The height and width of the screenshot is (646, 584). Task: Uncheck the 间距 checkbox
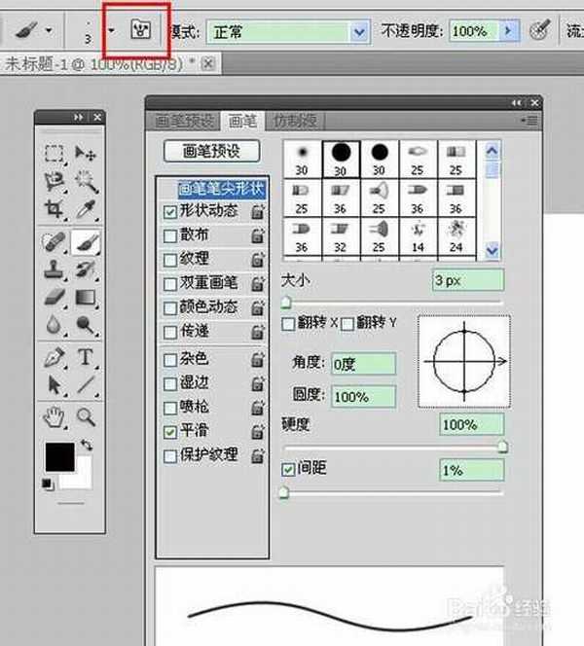(288, 469)
